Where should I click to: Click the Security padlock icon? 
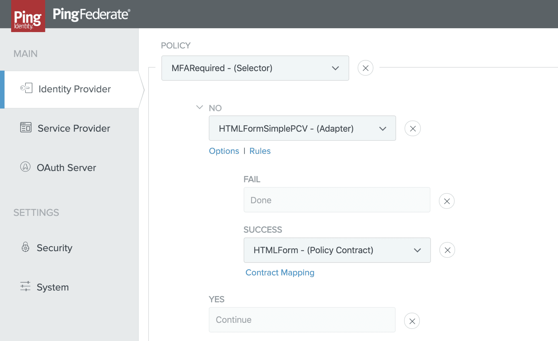(x=25, y=247)
